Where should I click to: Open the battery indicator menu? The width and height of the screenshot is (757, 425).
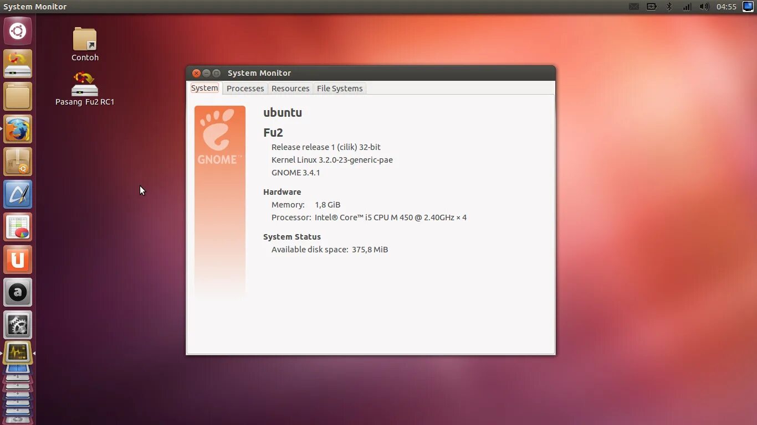[x=652, y=7]
